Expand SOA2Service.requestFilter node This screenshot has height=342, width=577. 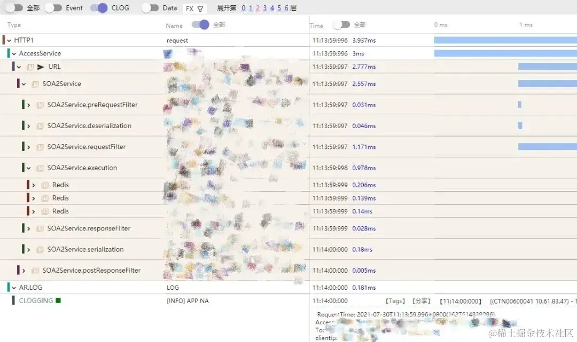pos(28,147)
